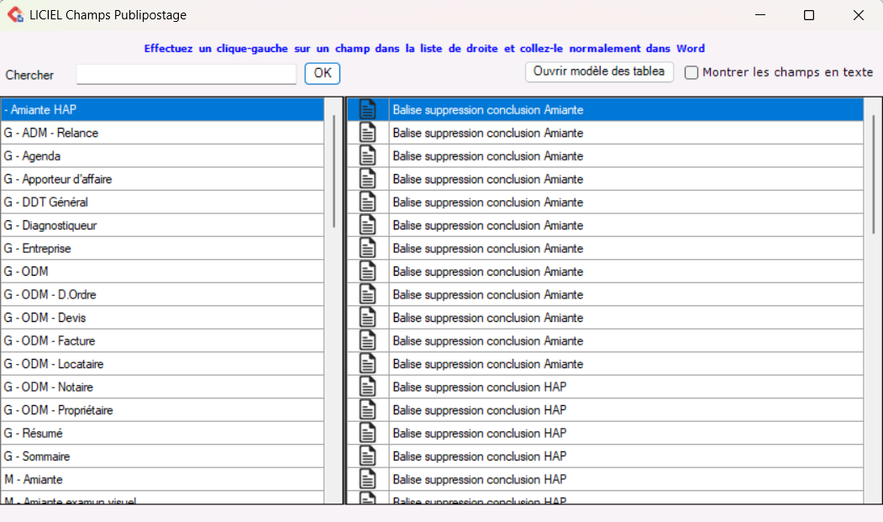Select the G - ADM - Relance category
The image size is (883, 522).
[51, 133]
